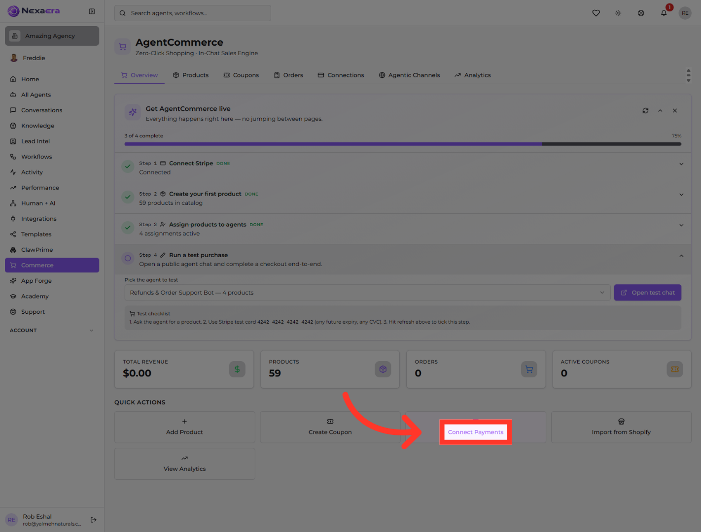This screenshot has width=701, height=532.
Task: Open Workflows in the sidebar
Action: [x=52, y=157]
